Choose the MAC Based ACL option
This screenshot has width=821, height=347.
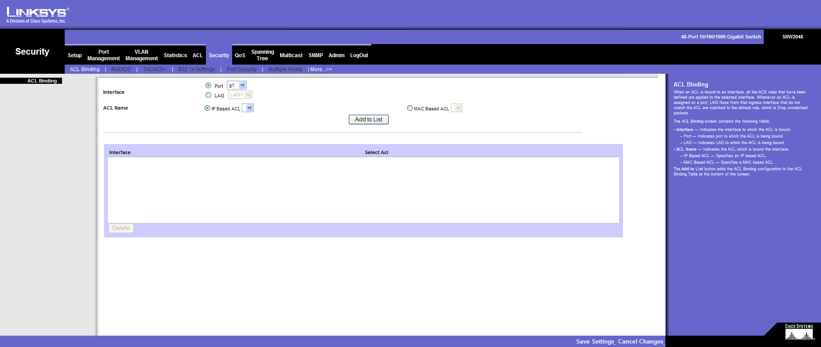(410, 108)
